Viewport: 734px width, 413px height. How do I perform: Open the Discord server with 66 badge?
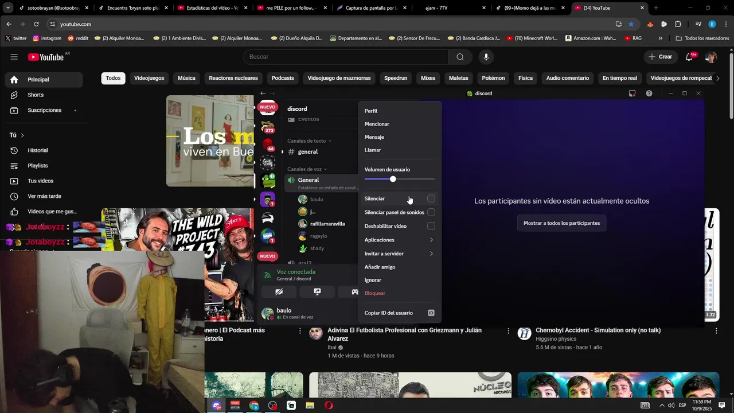268,145
